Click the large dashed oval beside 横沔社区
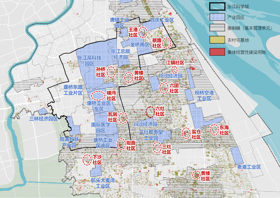 point(98,95)
